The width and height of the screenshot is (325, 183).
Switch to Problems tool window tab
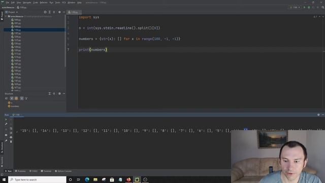coord(20,171)
